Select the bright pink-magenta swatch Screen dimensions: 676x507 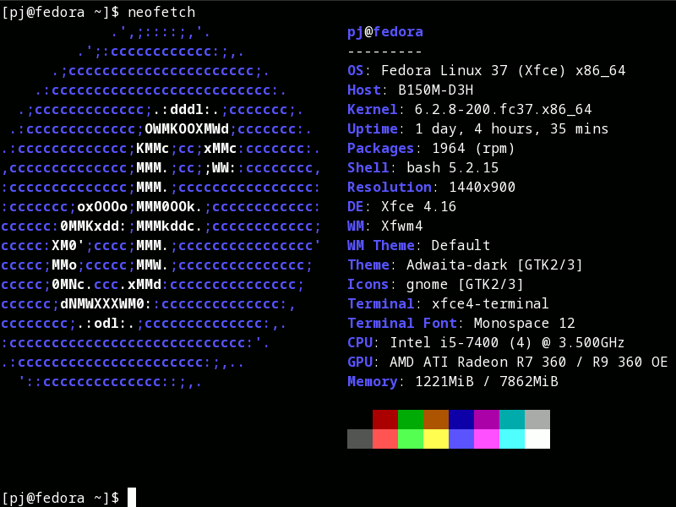(x=487, y=439)
